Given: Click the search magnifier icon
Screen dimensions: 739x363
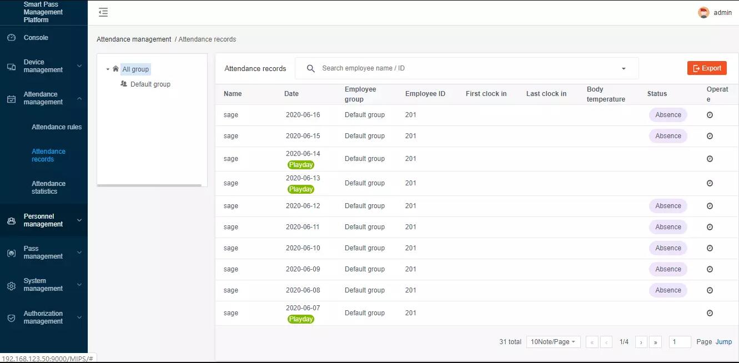Looking at the screenshot, I should click(311, 68).
